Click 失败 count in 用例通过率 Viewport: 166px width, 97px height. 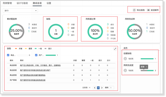click(108, 28)
